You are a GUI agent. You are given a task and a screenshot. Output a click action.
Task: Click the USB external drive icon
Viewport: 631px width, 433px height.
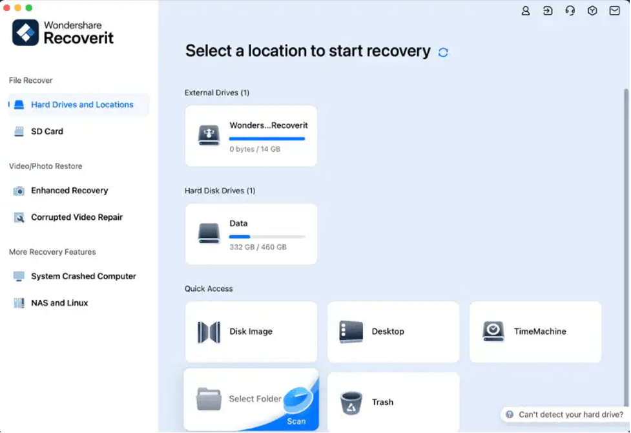click(x=209, y=135)
